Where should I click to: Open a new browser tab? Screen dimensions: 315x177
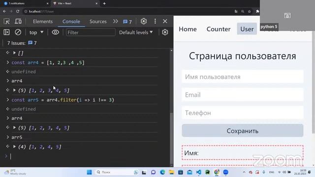[104, 3]
